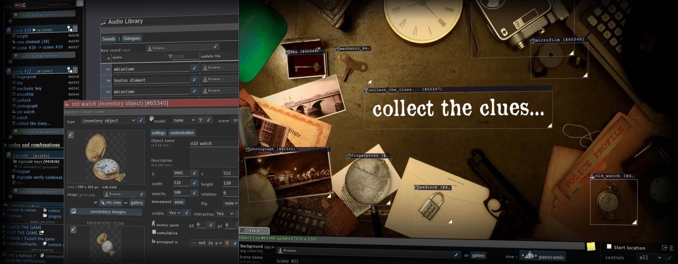Click the clic zone button
Viewport: 678px width, 264px height.
(x=111, y=203)
